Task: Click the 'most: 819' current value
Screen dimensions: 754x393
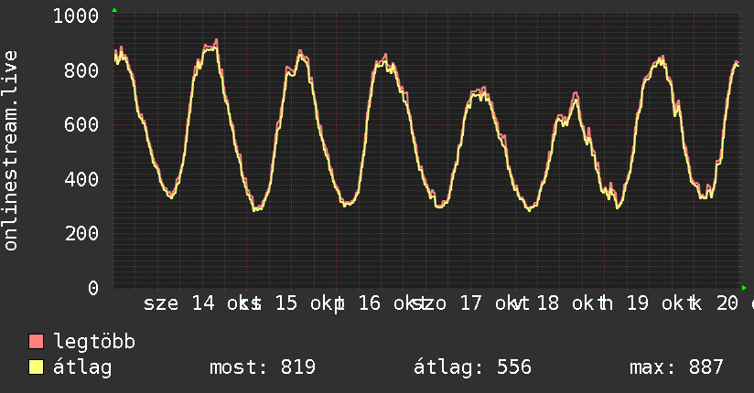Action: pos(263,367)
